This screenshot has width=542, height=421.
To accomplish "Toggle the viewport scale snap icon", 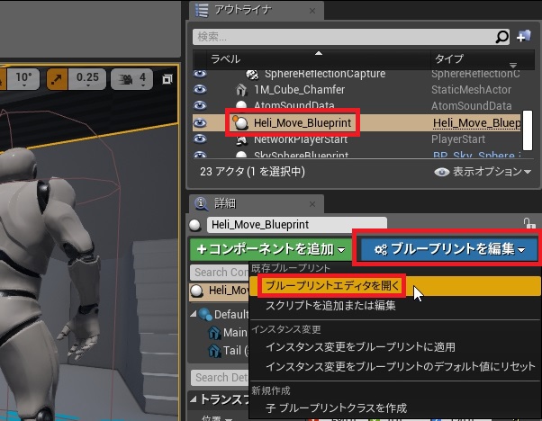I will 57,79.
